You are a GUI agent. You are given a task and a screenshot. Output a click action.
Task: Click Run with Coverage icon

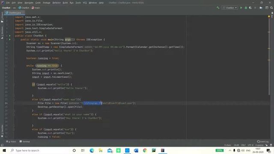coord(250,8)
